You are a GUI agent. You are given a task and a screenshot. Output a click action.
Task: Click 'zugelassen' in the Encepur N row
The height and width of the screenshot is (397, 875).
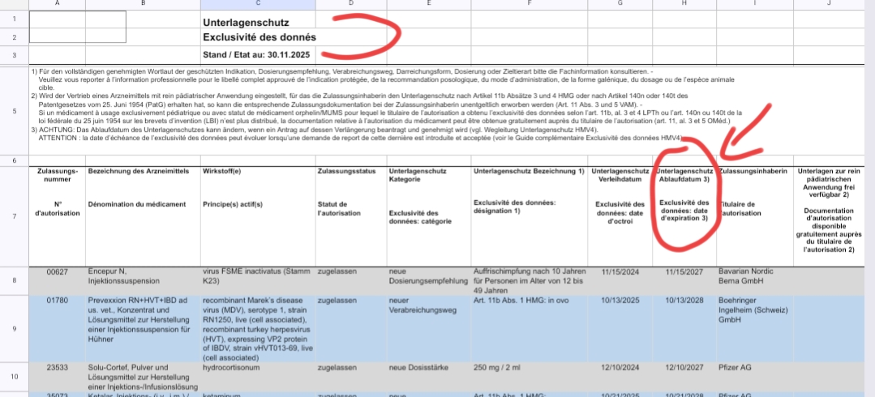[351, 281]
